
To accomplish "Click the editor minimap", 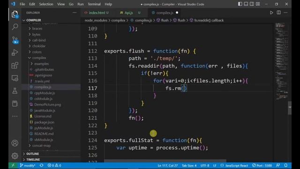I will (281, 61).
